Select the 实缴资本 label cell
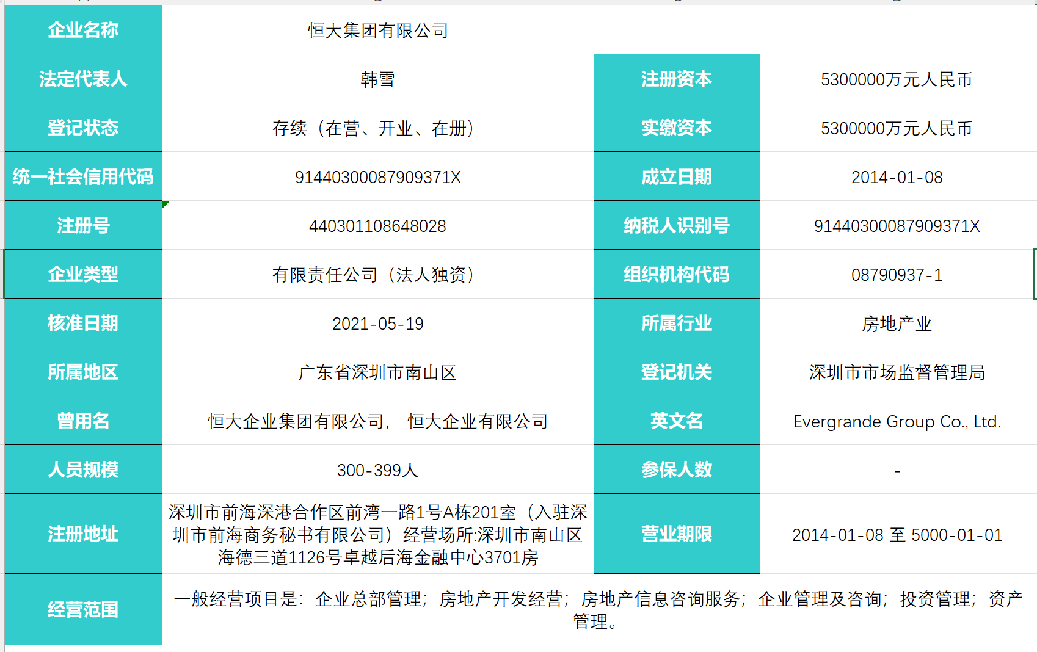Viewport: 1037px width, 652px height. coord(677,128)
